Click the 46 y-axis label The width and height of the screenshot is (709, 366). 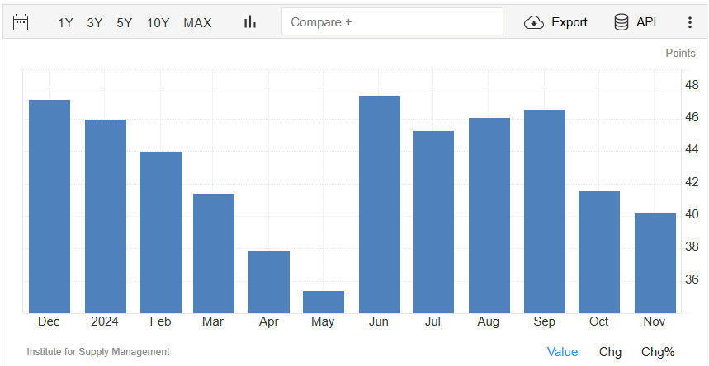pos(692,118)
